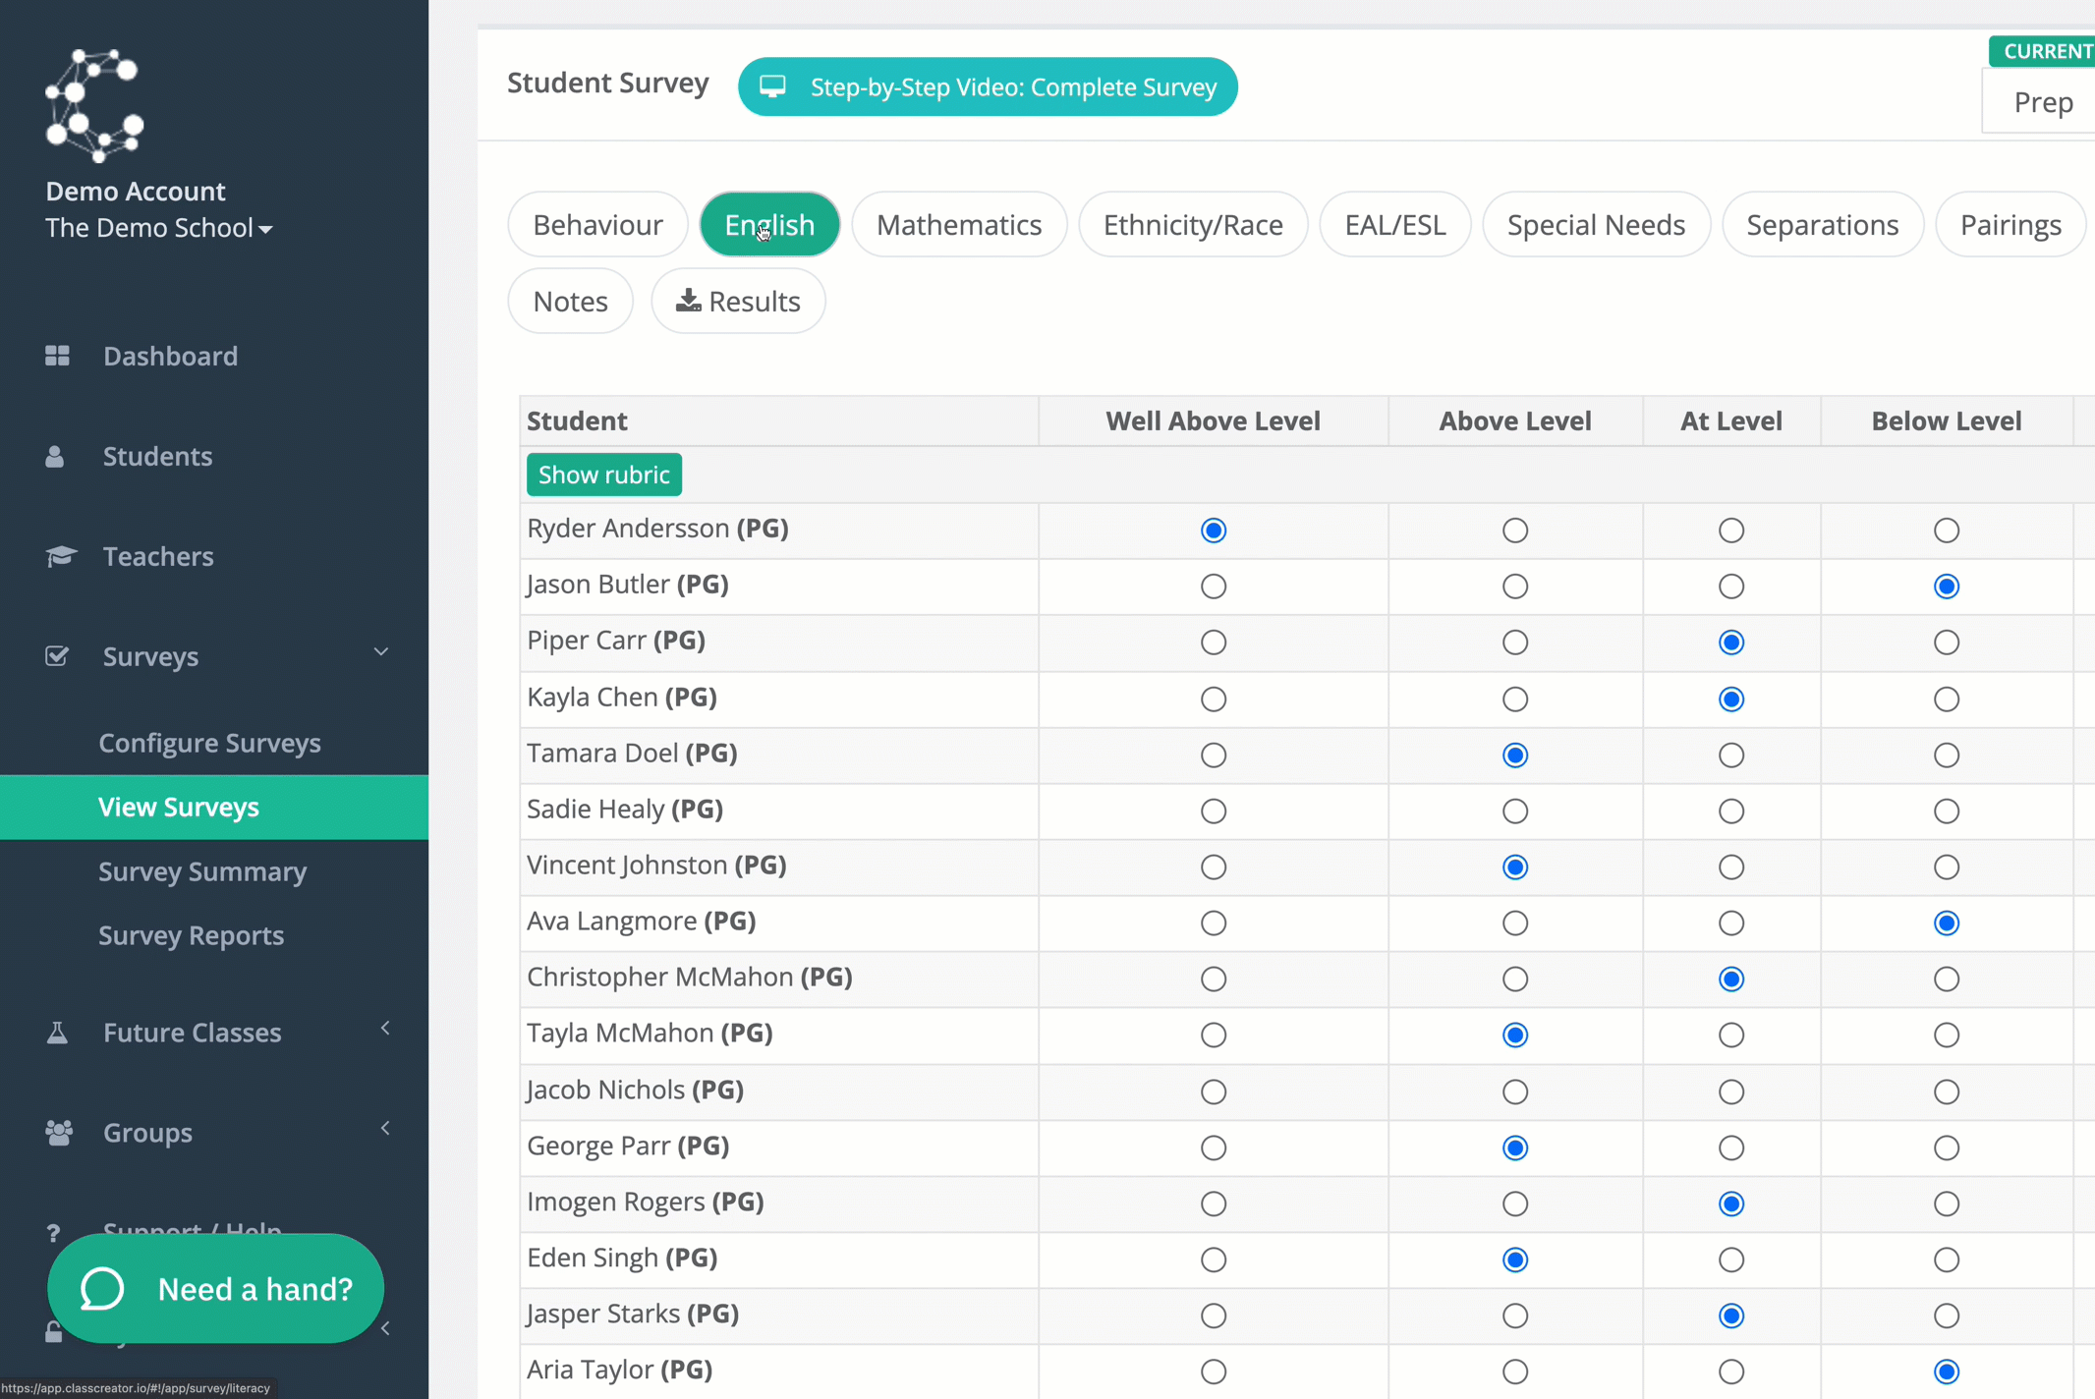Switch to the Behaviour tab
Viewport: 2095px width, 1399px height.
pyautogui.click(x=597, y=223)
